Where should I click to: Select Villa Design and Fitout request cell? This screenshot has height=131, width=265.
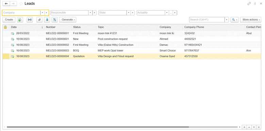pyautogui.click(x=116, y=56)
